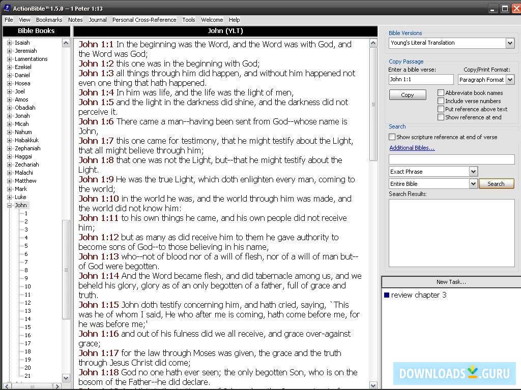The width and height of the screenshot is (521, 390).
Task: Click the Bible Books vertical scrollbar thumb
Action: point(66,269)
